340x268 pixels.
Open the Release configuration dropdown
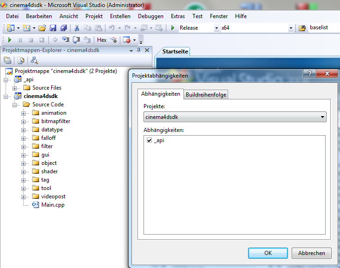click(216, 28)
